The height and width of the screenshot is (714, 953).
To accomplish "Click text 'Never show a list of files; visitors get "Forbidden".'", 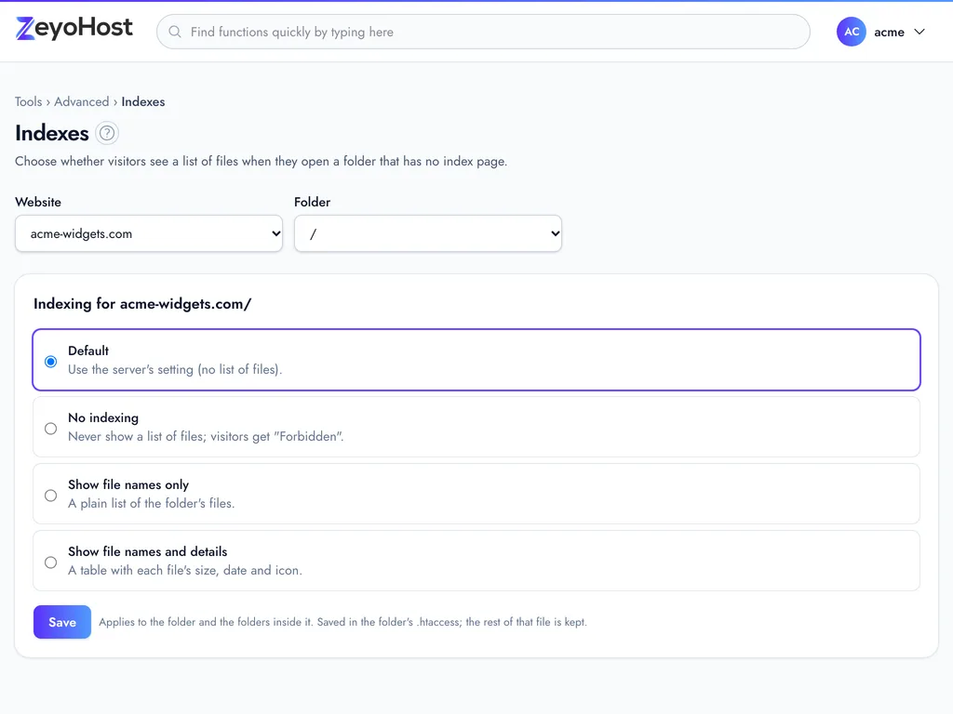I will [206, 436].
